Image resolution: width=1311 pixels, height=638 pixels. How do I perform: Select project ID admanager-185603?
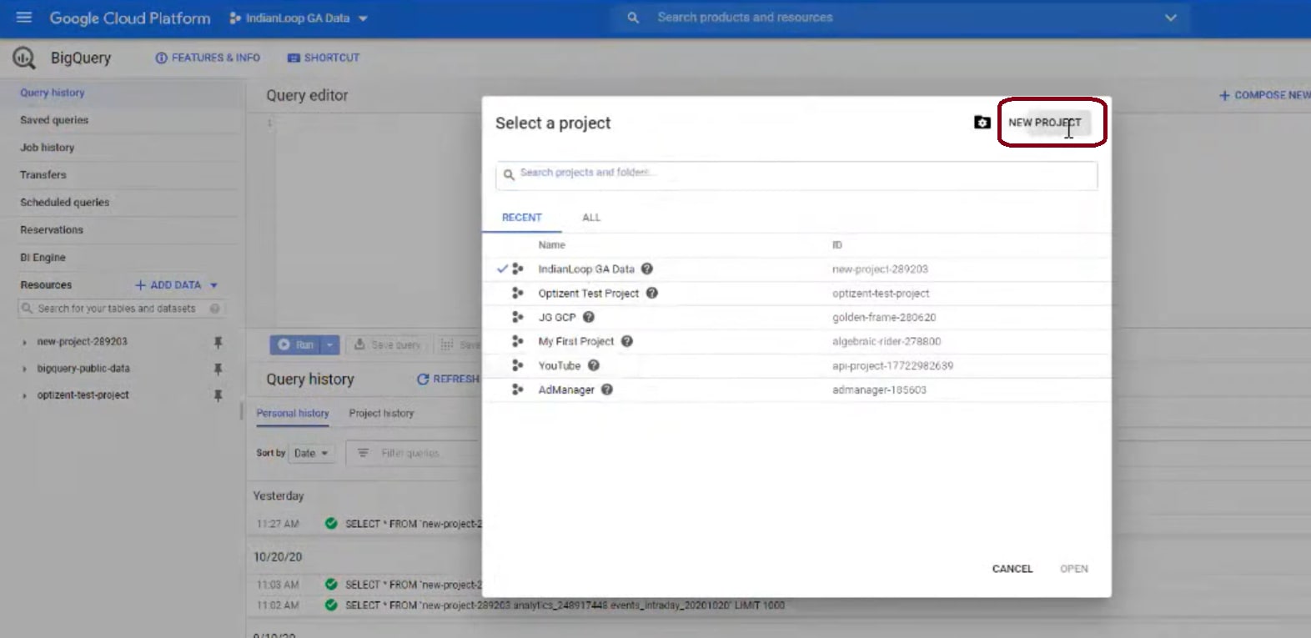click(x=879, y=390)
